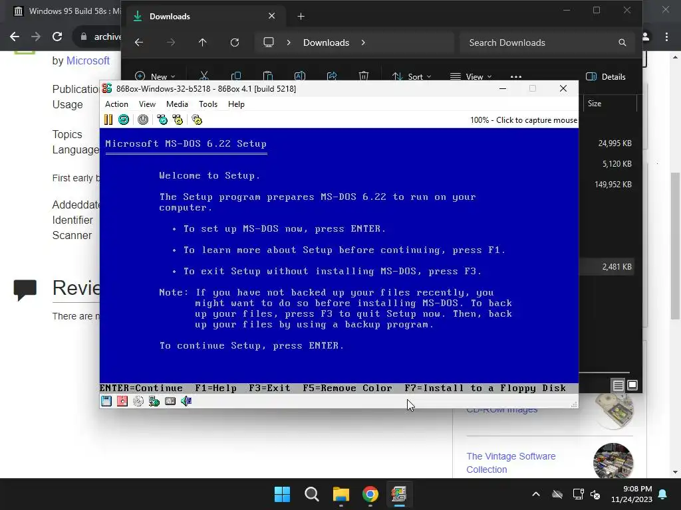Open the Windows Start menu
Screen dimensions: 681x510
(x=282, y=494)
